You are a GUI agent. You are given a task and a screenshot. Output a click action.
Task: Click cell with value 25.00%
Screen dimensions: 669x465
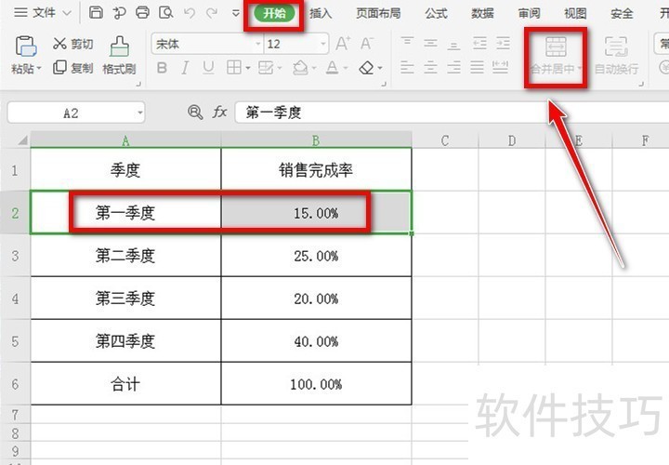(316, 256)
